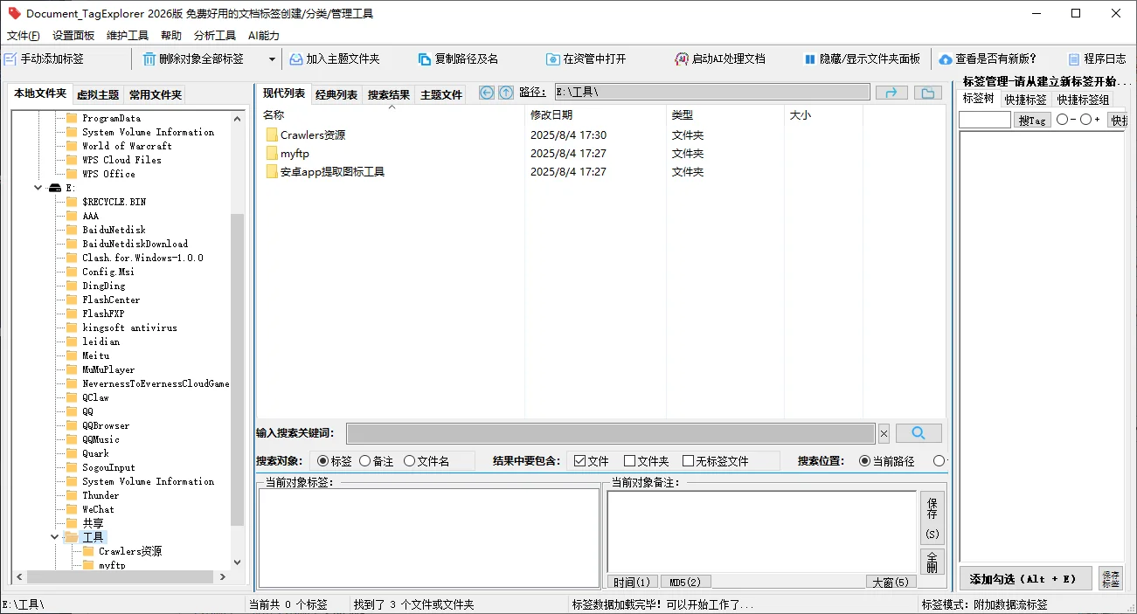
Task: Open the 文件(F) menu
Action: (24, 36)
